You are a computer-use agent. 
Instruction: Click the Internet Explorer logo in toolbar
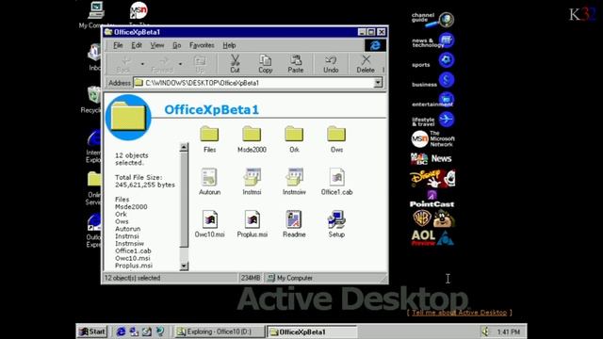[375, 45]
